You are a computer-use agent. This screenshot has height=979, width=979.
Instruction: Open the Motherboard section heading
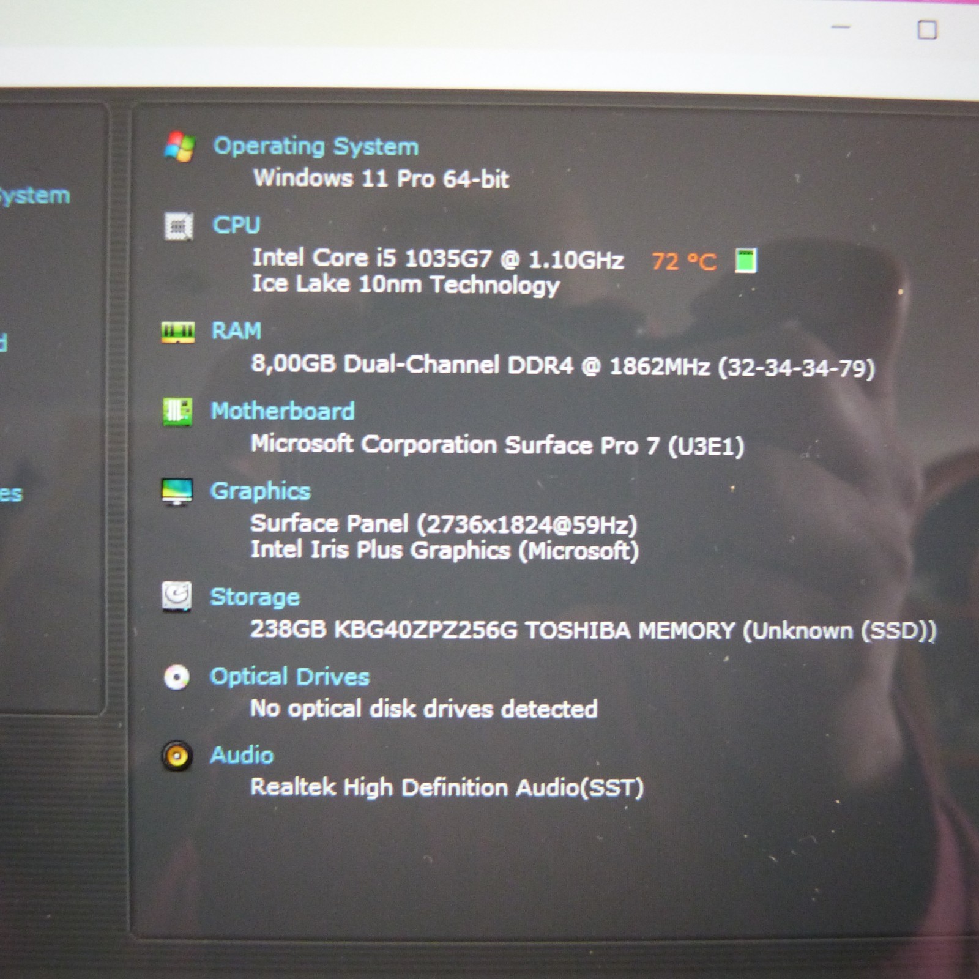pyautogui.click(x=283, y=411)
